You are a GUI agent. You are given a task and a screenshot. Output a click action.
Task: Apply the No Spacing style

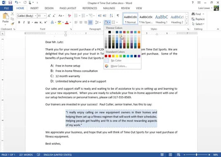pyautogui.click(x=146, y=19)
